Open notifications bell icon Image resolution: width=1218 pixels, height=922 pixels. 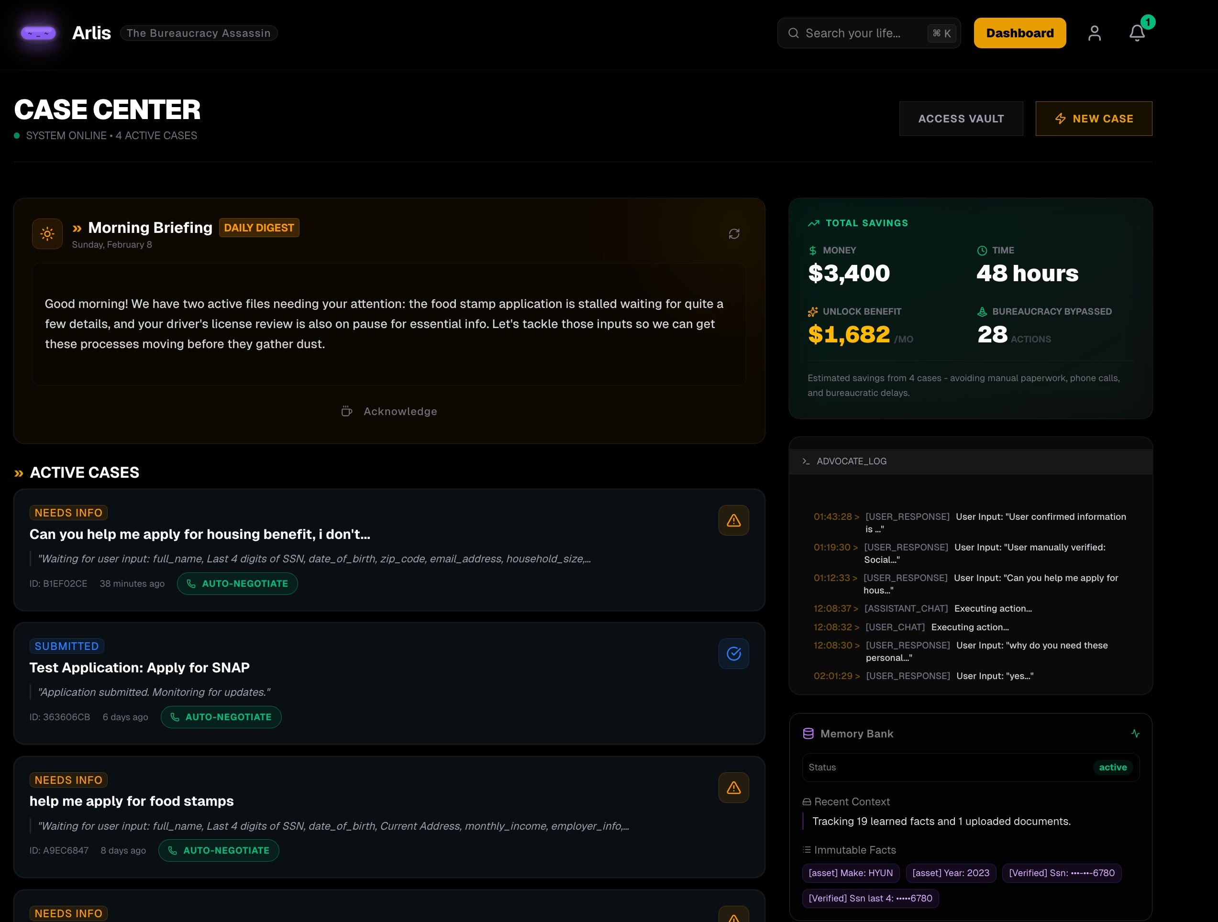pos(1137,33)
